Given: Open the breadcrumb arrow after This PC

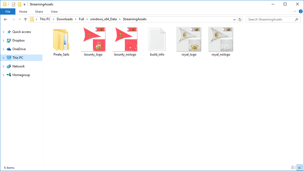Looking at the screenshot, I should [x=54, y=19].
